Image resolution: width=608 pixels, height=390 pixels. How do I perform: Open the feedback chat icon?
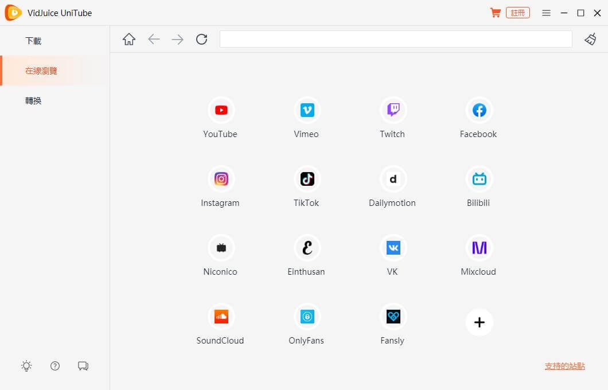(83, 366)
